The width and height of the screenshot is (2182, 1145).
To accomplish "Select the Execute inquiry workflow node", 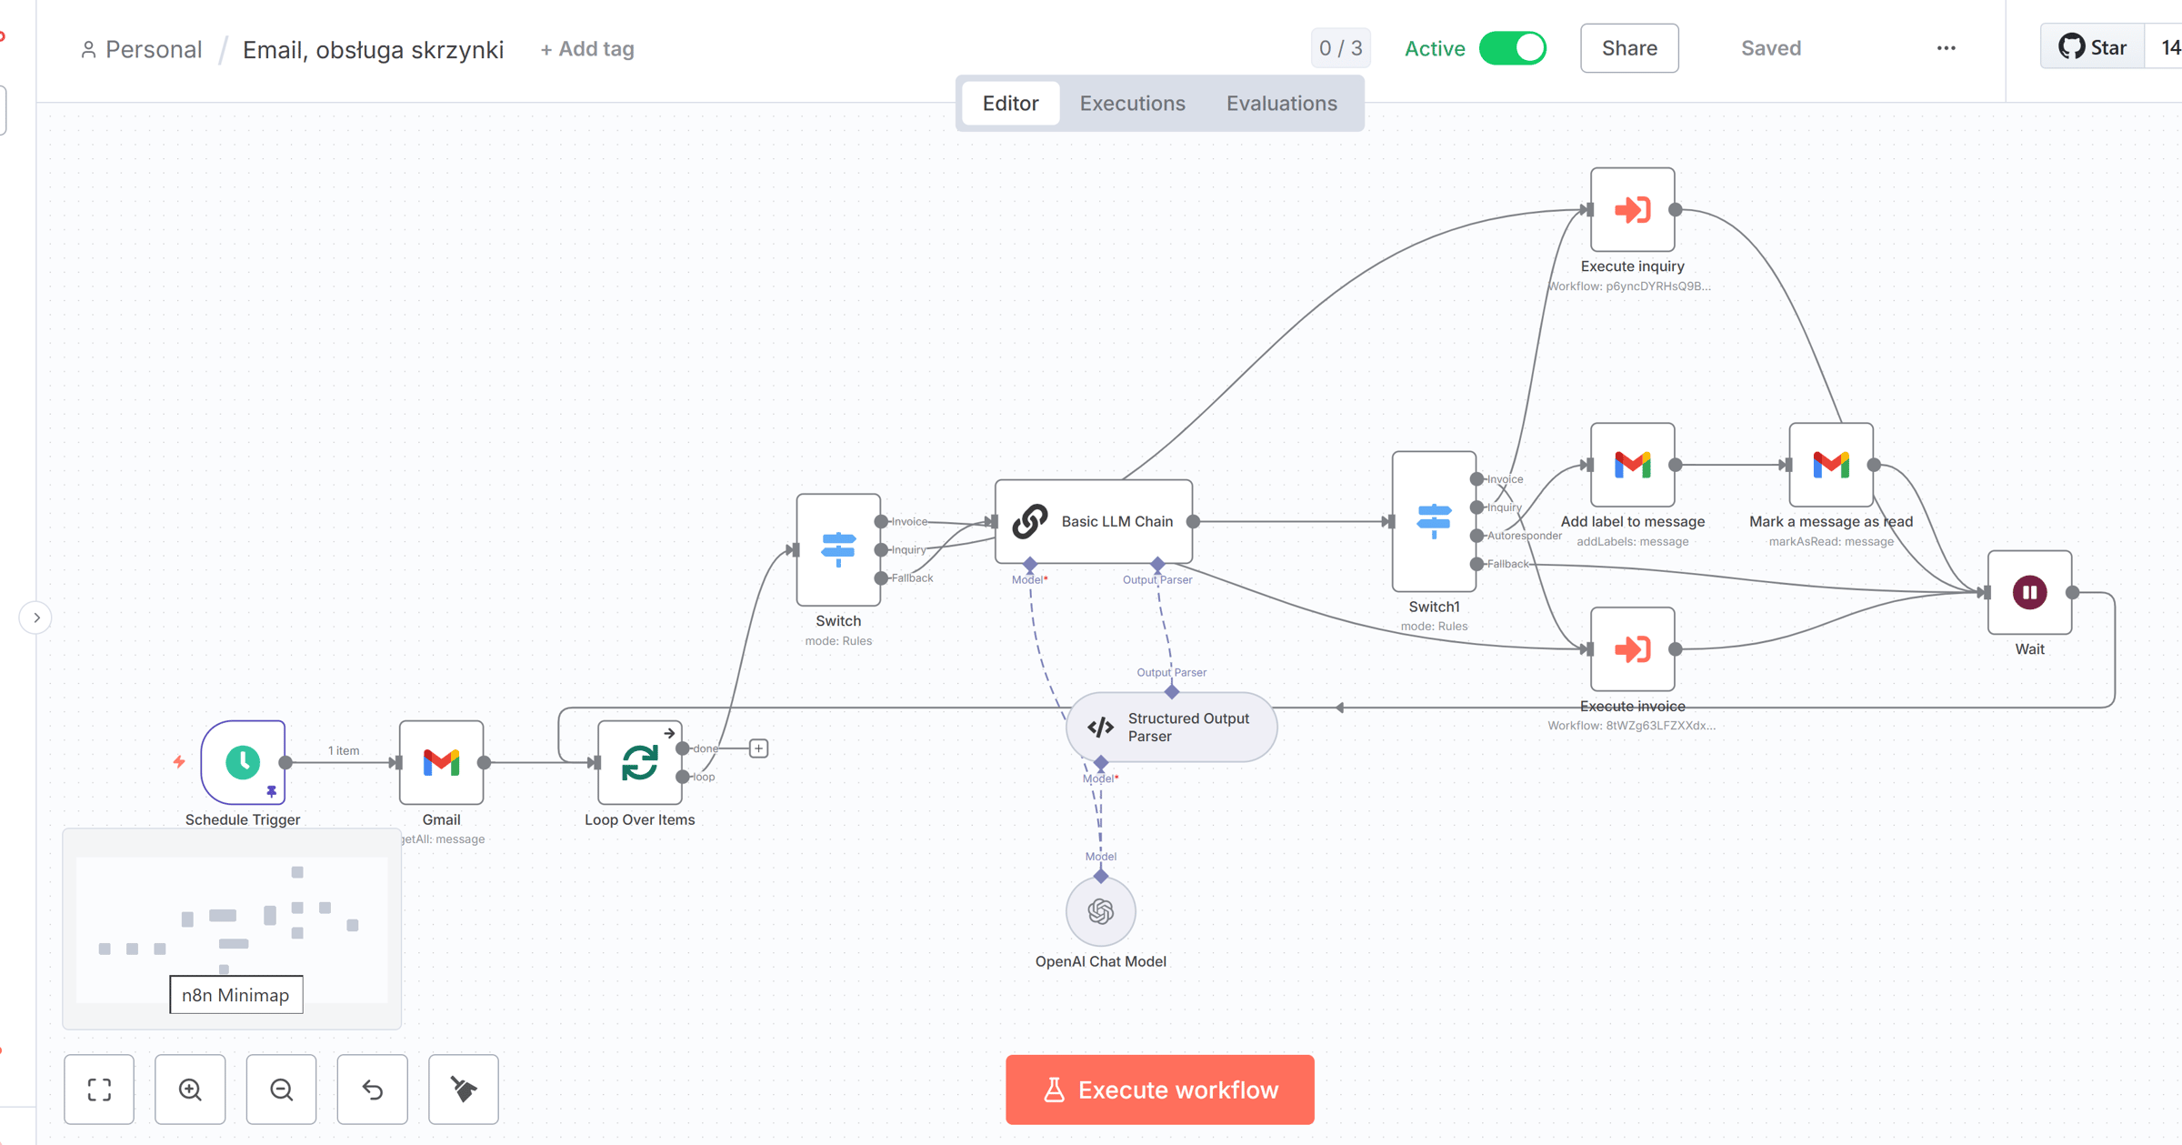I will coord(1632,210).
